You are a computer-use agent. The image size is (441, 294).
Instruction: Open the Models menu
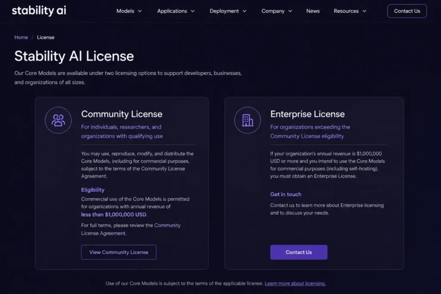[129, 11]
